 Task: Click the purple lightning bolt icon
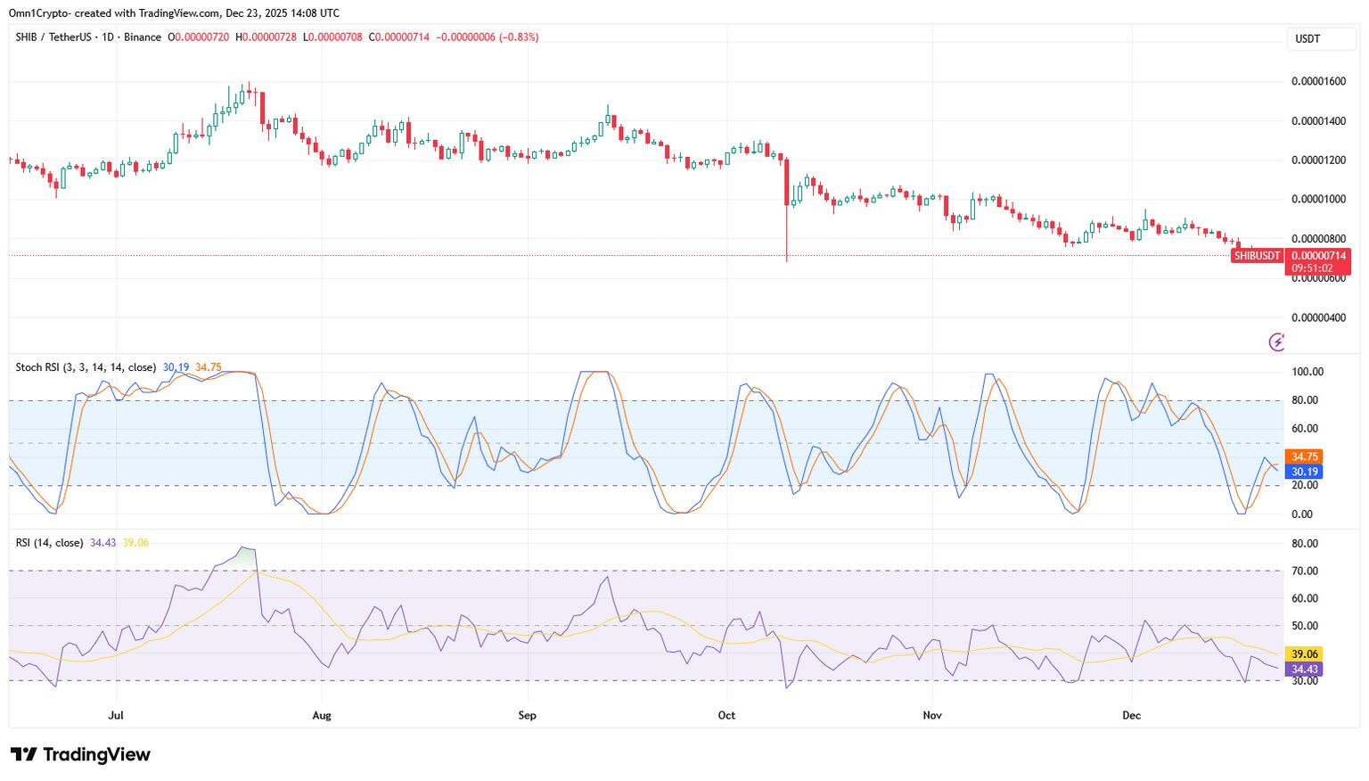point(1276,341)
